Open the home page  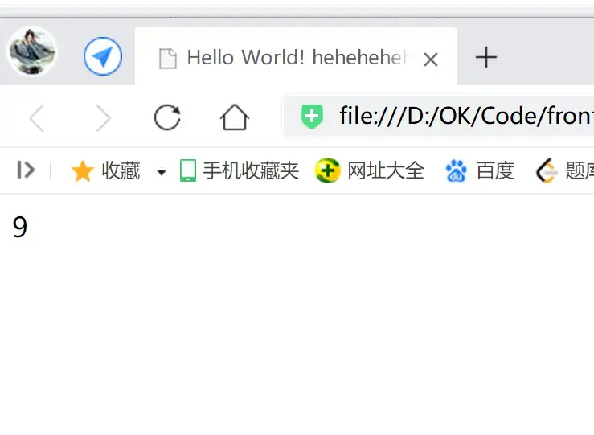click(235, 117)
